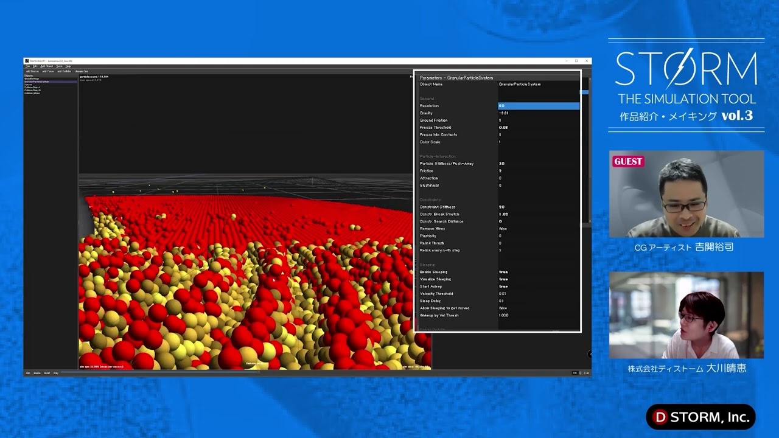The width and height of the screenshot is (779, 438).
Task: Edit the Attraction value
Action: click(x=538, y=178)
